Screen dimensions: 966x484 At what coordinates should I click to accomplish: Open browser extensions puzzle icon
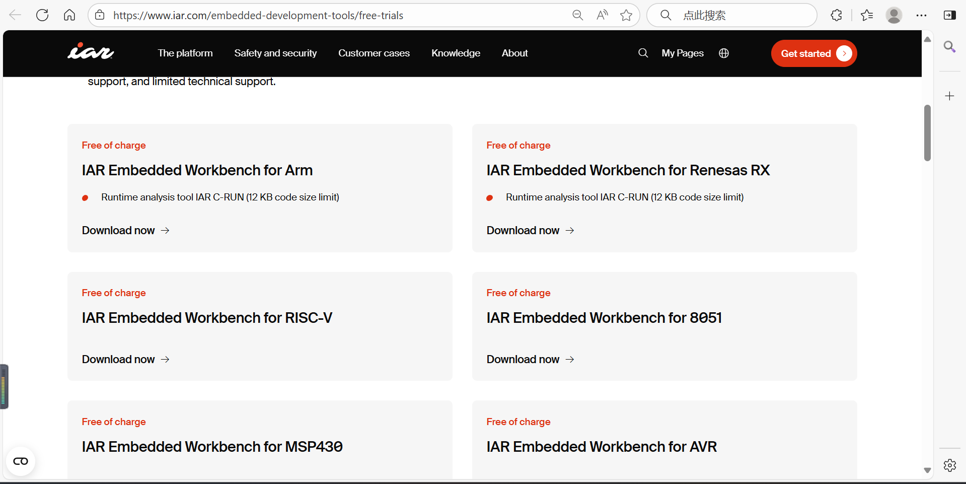point(836,15)
